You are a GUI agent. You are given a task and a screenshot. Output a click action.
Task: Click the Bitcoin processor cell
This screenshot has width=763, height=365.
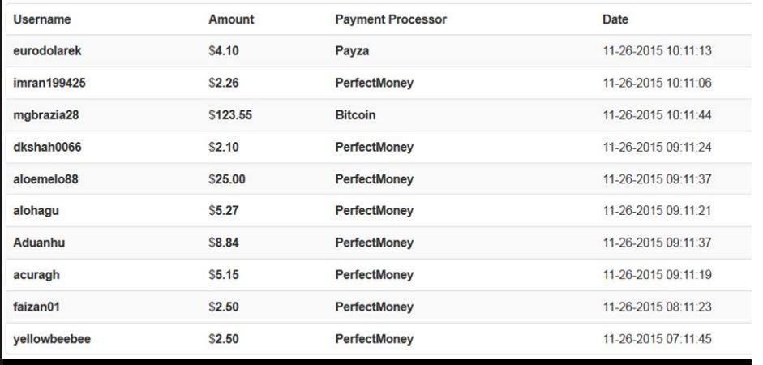[355, 115]
